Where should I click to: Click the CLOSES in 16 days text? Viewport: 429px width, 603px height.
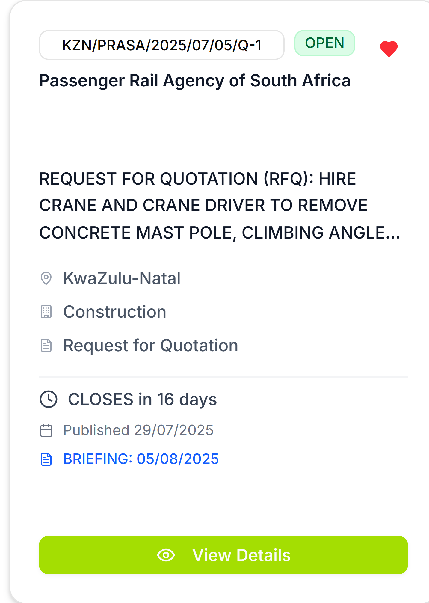(142, 399)
